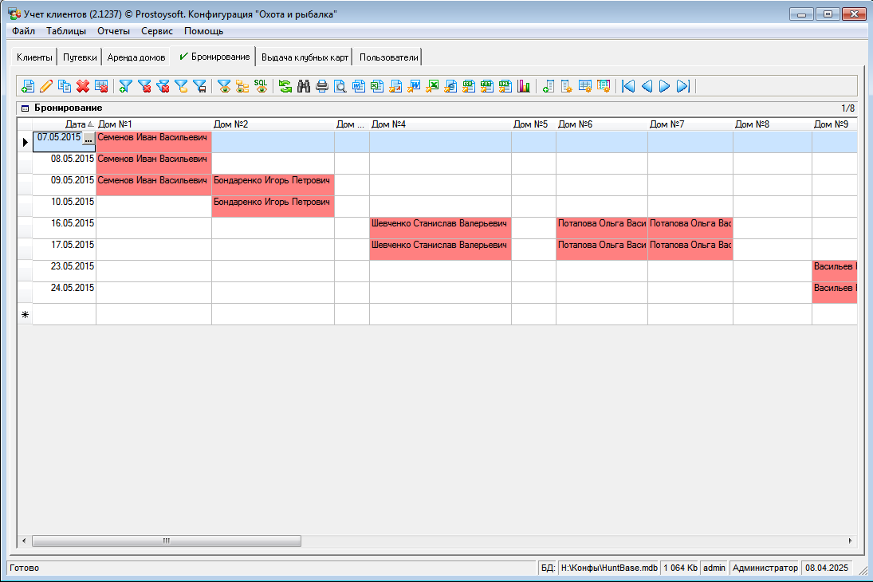Switch to the Выдача клубных карт tab
This screenshot has width=873, height=582.
pyautogui.click(x=305, y=57)
